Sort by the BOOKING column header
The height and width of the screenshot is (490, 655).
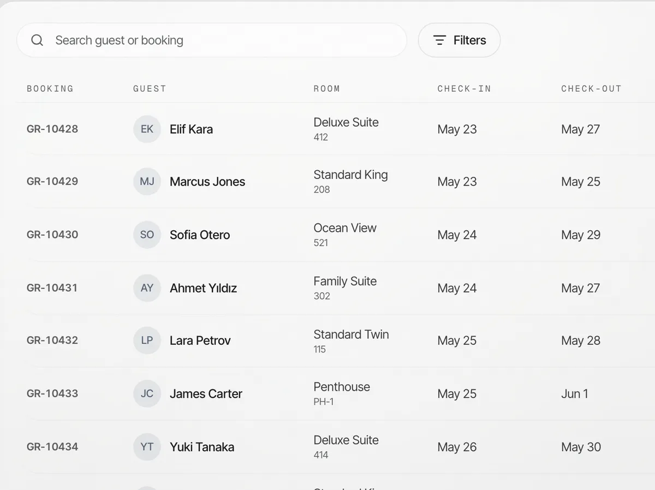(50, 88)
